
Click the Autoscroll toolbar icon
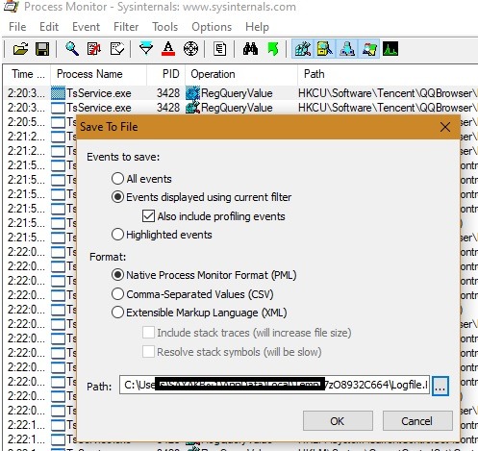(94, 49)
